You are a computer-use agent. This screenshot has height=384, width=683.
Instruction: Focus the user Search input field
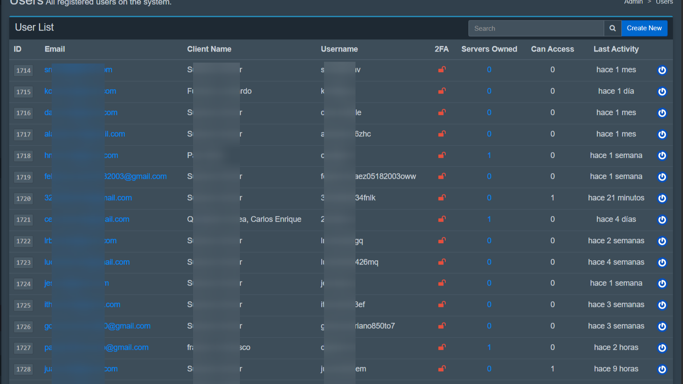536,28
